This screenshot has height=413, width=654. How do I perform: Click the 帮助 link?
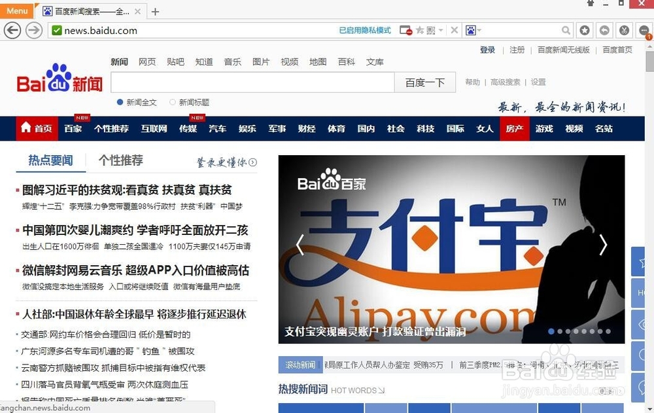point(473,82)
